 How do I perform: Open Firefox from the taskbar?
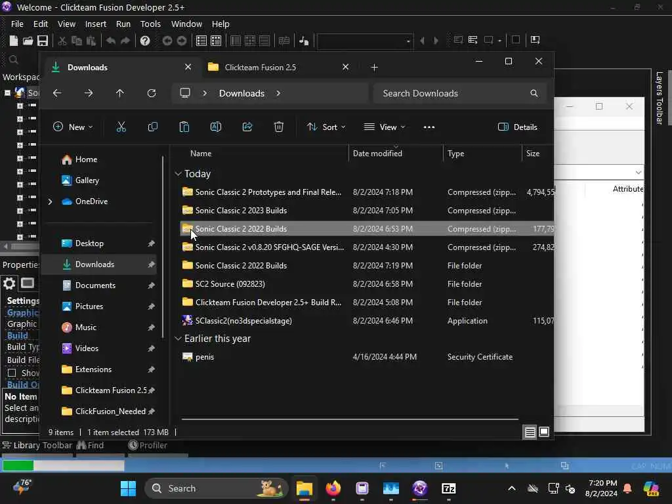[333, 488]
